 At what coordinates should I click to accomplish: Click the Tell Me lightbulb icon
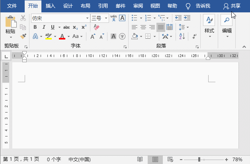188,6
